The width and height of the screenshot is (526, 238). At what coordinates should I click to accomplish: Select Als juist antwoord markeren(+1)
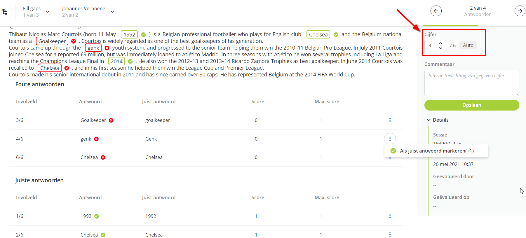coord(436,151)
